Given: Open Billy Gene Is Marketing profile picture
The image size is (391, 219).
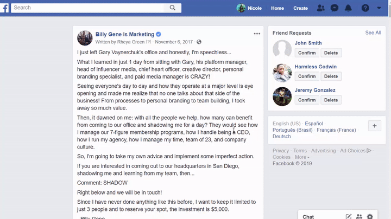Looking at the screenshot, I should point(84,38).
